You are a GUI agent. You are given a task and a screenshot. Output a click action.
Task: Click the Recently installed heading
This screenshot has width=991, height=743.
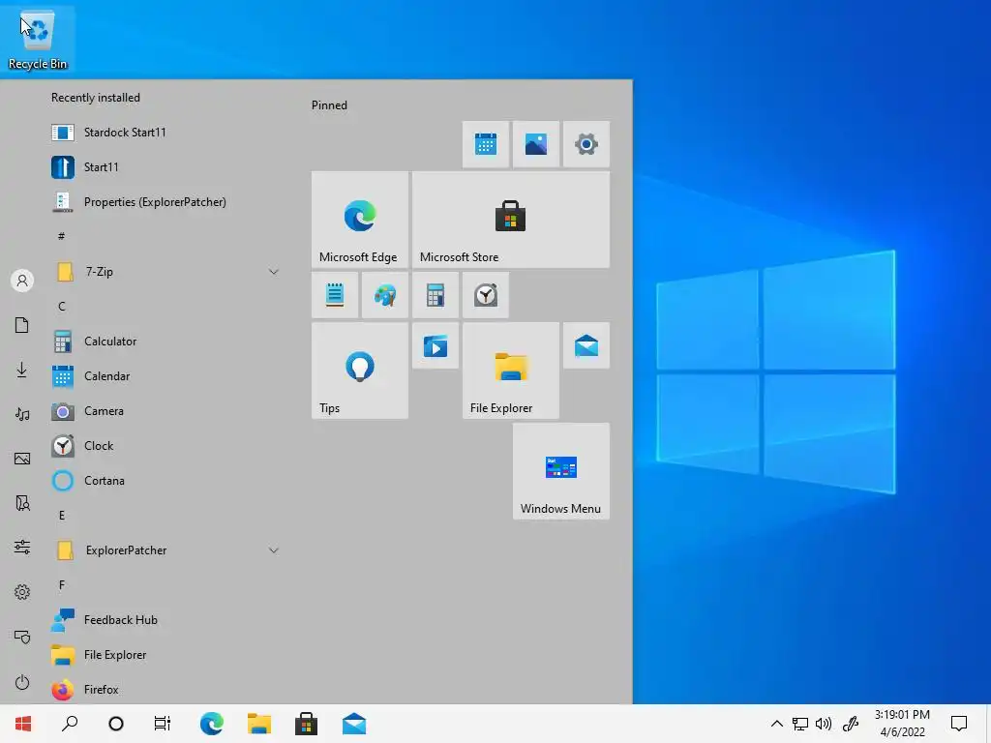[96, 98]
